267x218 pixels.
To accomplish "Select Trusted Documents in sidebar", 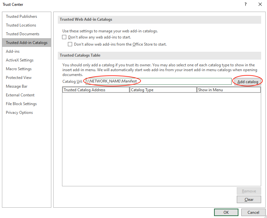I will [22, 34].
